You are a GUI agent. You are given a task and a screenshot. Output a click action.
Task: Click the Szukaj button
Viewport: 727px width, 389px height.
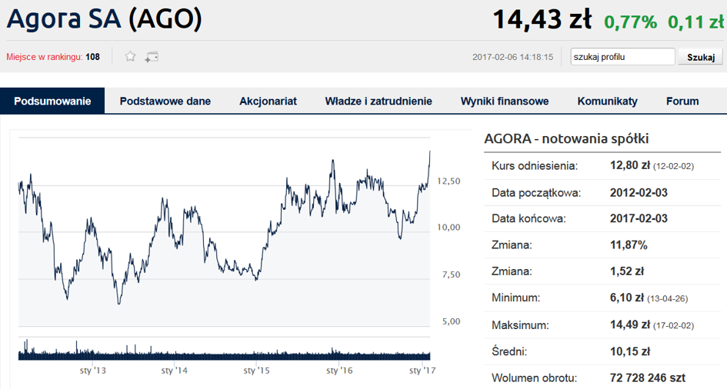click(700, 57)
